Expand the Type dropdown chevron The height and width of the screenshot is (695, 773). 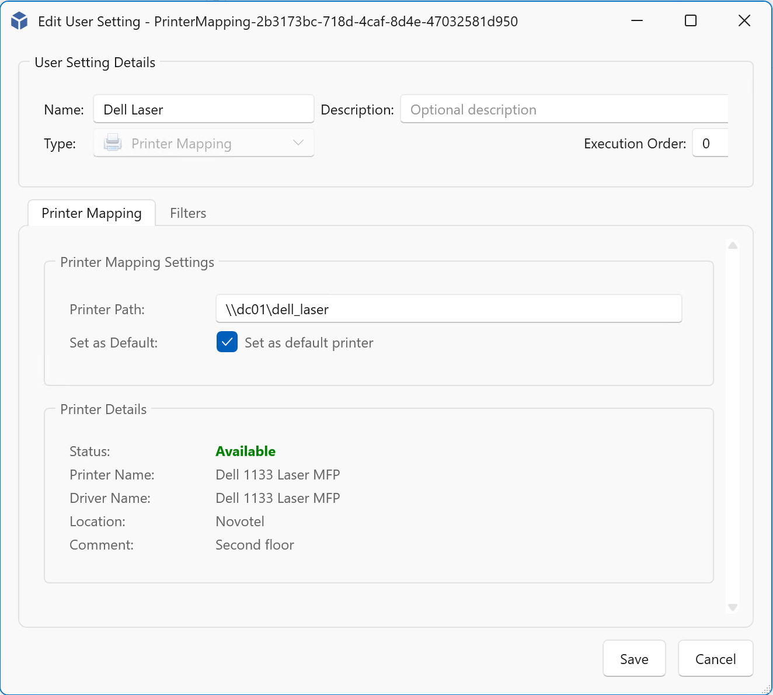click(x=298, y=143)
